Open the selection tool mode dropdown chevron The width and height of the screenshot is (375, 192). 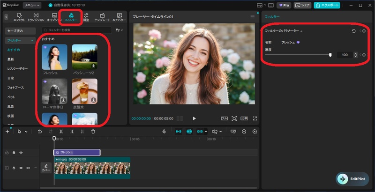(26, 132)
